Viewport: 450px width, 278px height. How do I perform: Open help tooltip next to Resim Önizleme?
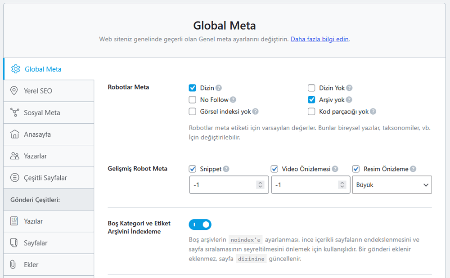pos(413,169)
